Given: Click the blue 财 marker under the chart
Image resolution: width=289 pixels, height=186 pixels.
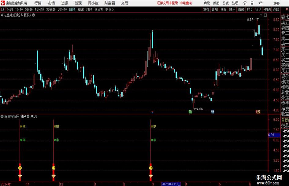Looking at the screenshot, I should pyautogui.click(x=213, y=111).
